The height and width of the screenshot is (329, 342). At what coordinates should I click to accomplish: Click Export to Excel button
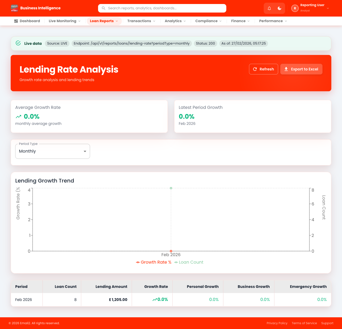301,69
